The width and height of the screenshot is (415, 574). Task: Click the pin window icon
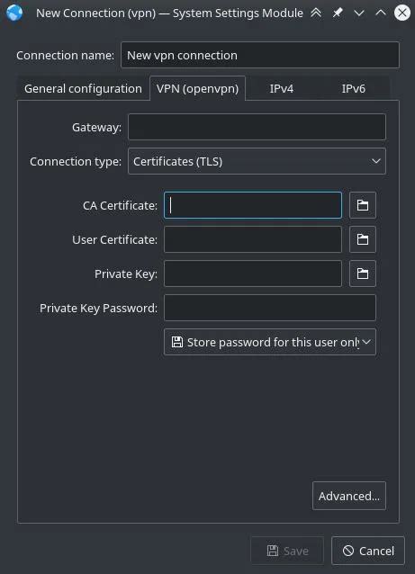pos(338,13)
